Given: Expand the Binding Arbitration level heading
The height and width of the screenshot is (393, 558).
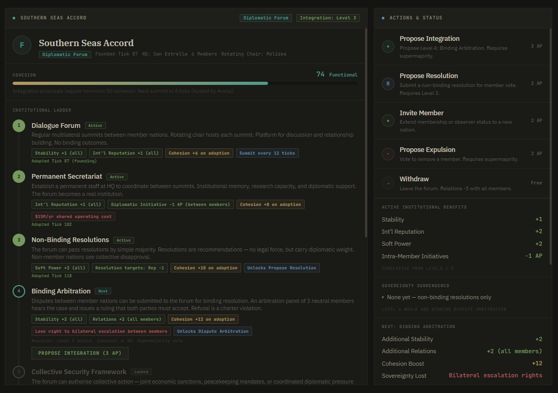Looking at the screenshot, I should [61, 291].
